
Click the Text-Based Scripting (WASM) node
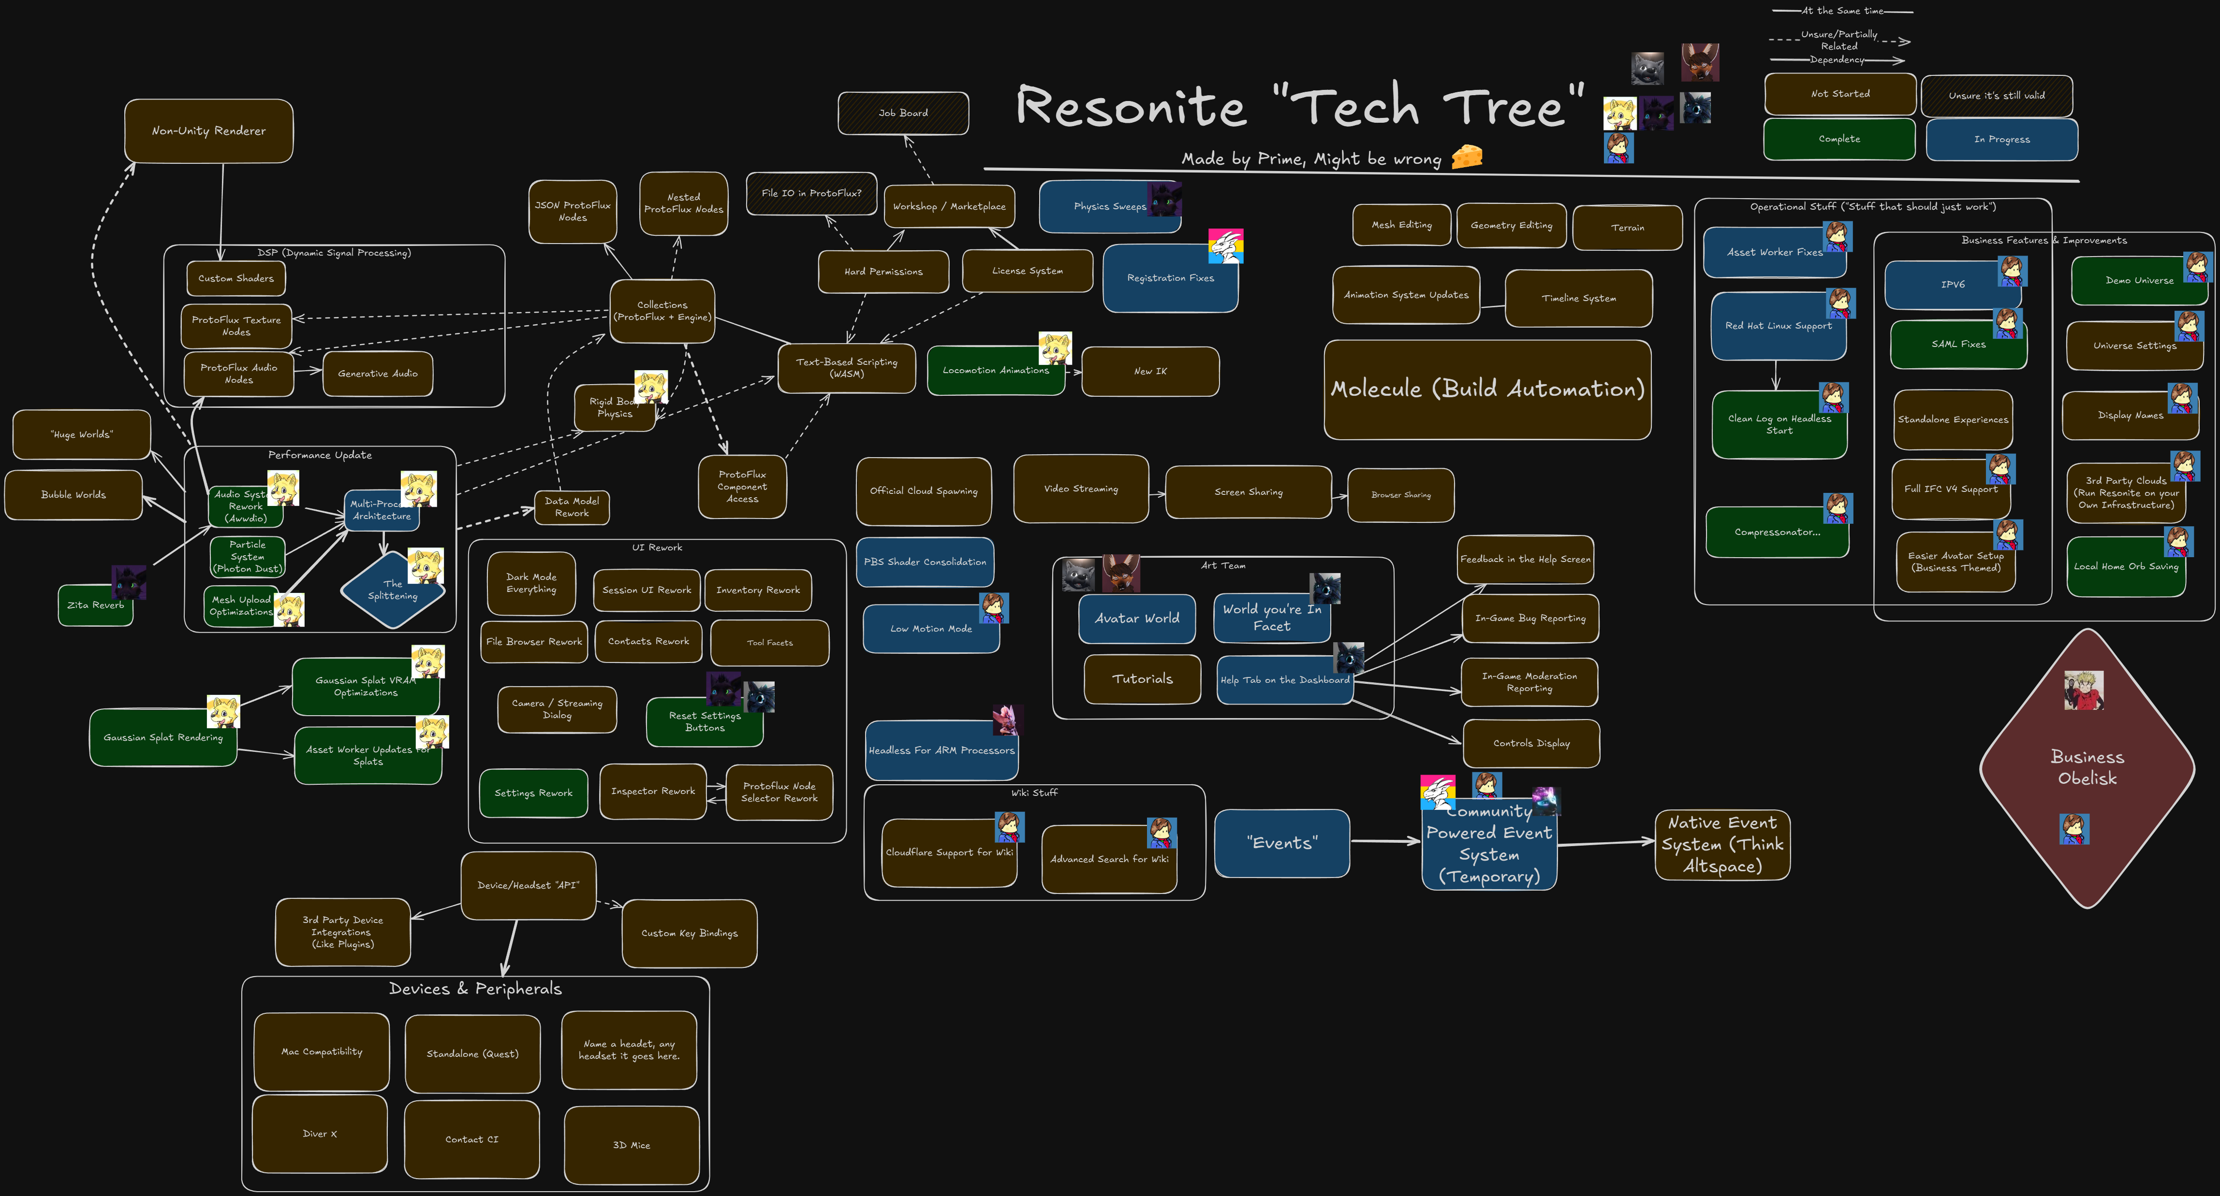point(846,369)
